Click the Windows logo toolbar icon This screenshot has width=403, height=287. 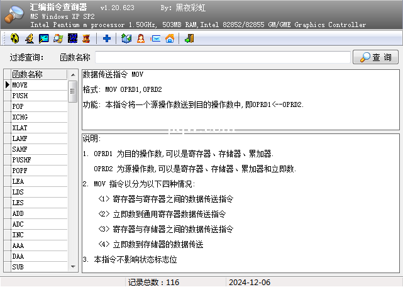click(58, 39)
